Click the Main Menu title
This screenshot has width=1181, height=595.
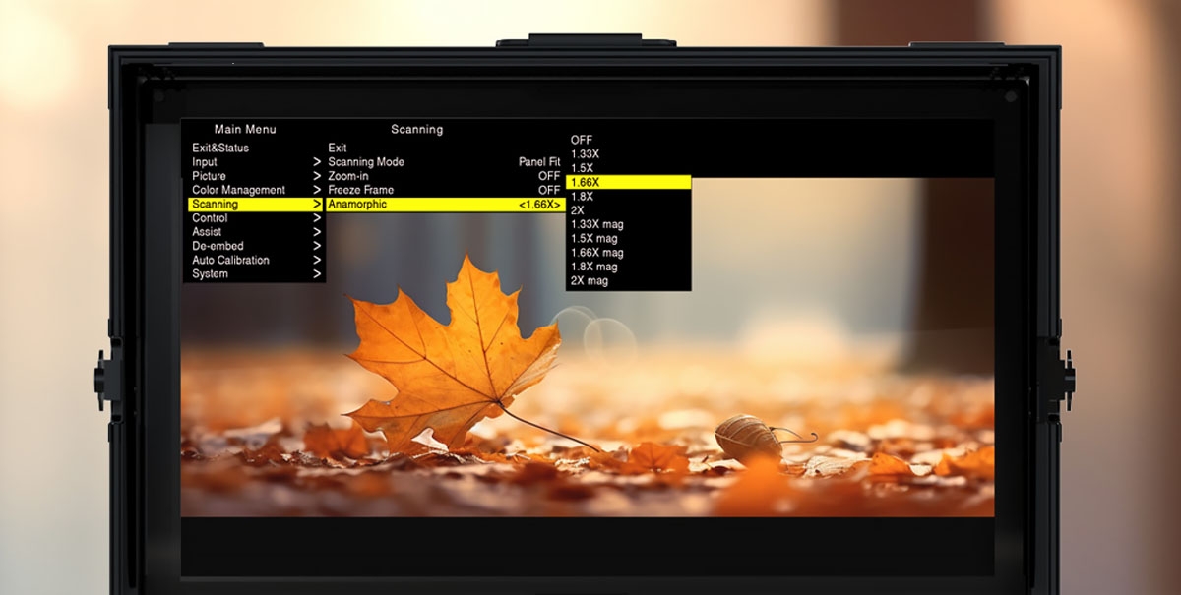coord(245,129)
